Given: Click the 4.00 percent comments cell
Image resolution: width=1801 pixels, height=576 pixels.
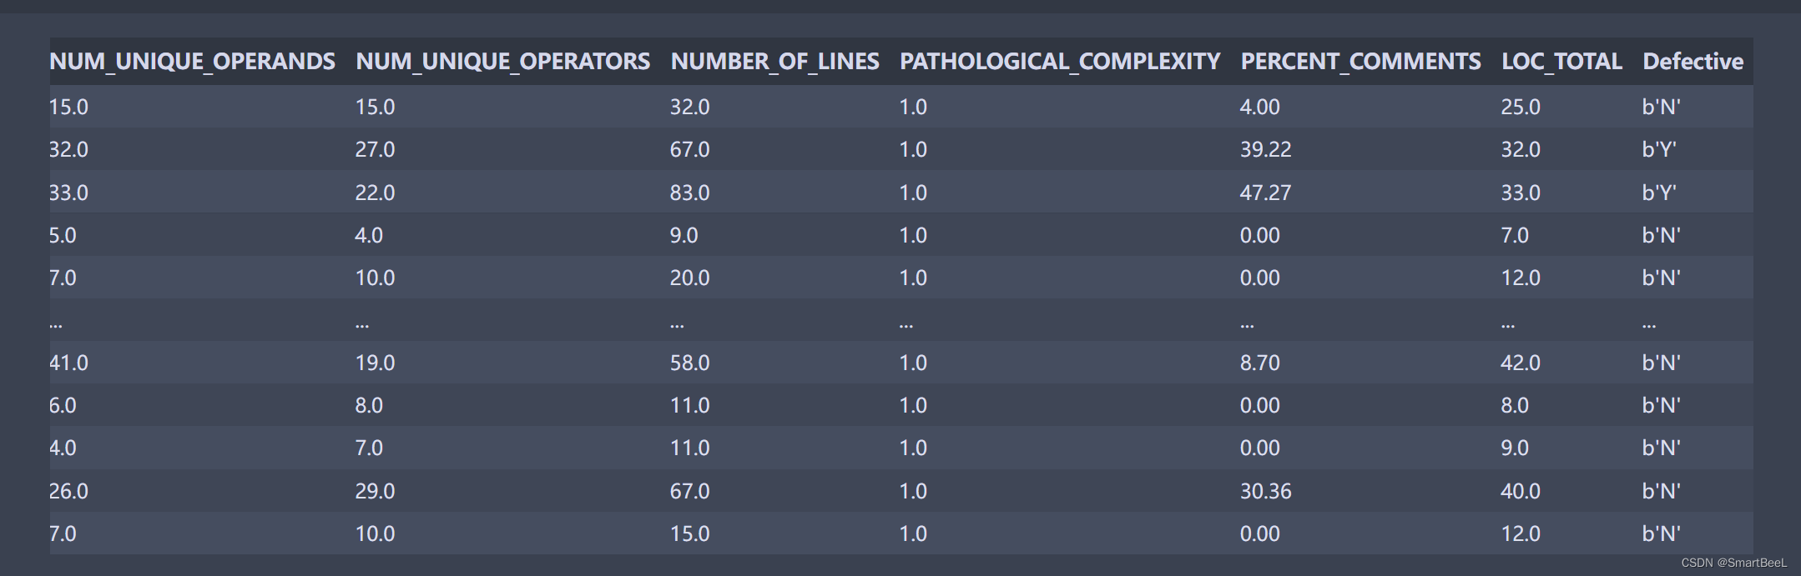Looking at the screenshot, I should (1259, 107).
